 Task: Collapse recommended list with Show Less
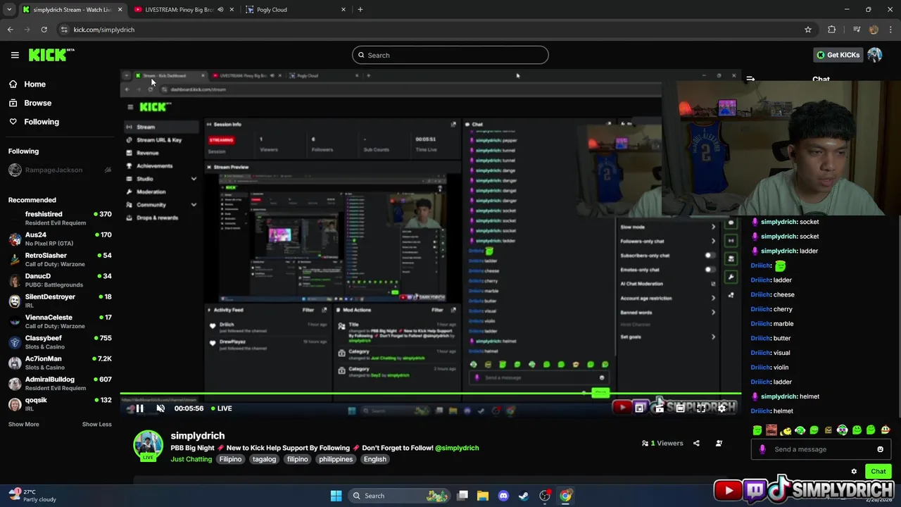coord(96,425)
